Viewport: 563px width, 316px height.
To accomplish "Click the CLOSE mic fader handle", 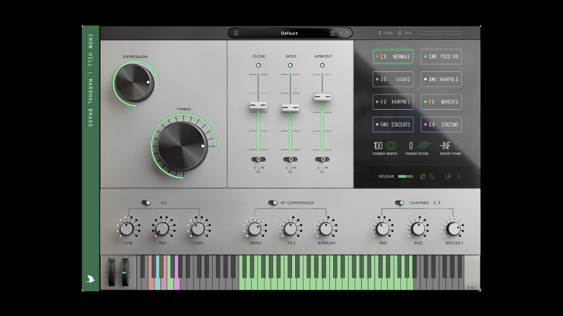I will [x=258, y=105].
